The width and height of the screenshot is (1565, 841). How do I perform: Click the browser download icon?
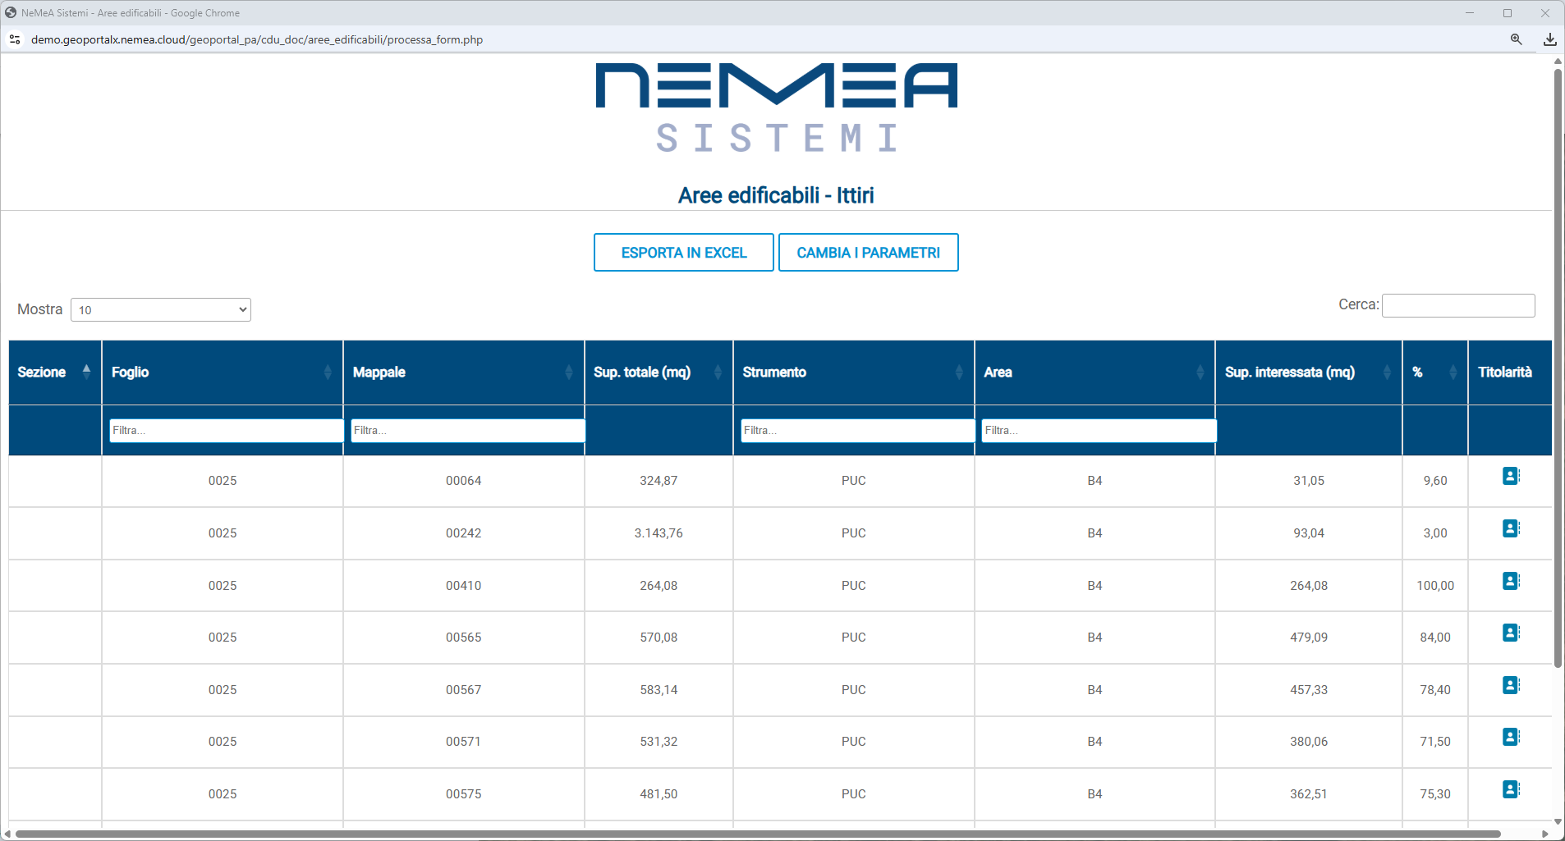tap(1549, 39)
